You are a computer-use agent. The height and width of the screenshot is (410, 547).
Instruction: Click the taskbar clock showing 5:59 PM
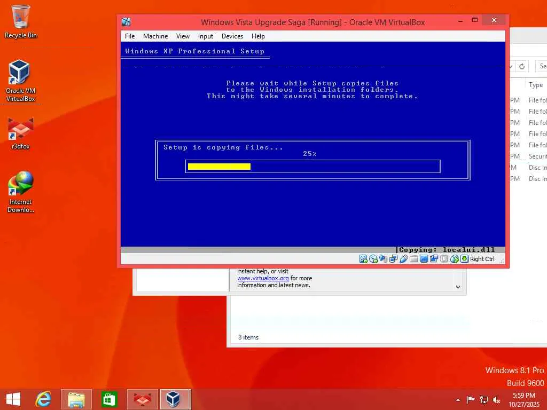524,399
